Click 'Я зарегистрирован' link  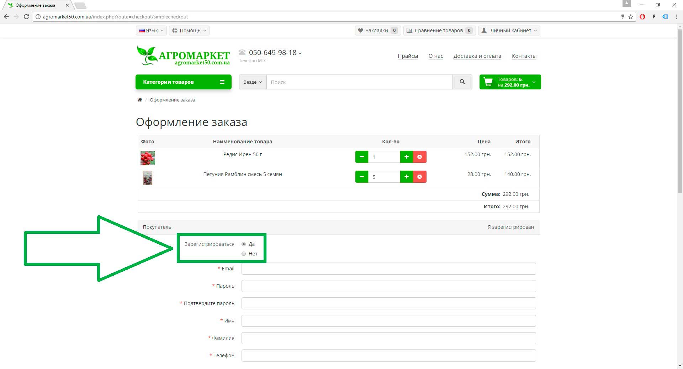click(510, 227)
